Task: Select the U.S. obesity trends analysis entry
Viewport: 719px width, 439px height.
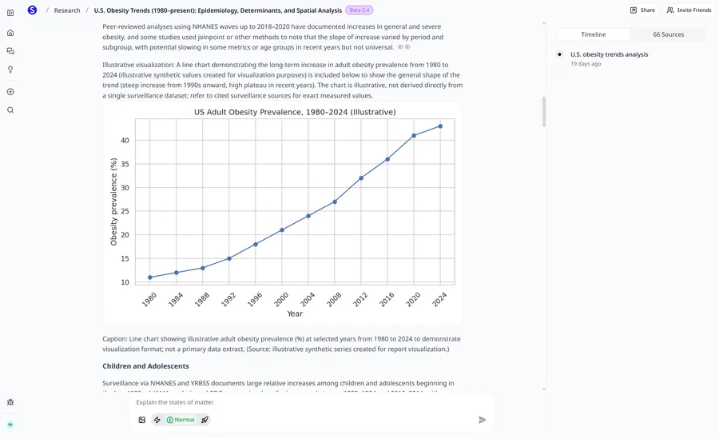Action: (x=609, y=54)
